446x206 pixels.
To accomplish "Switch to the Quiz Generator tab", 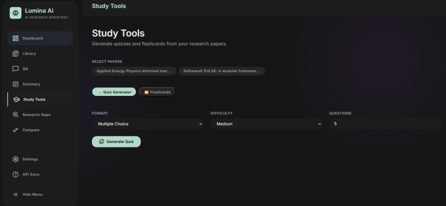I will [114, 92].
